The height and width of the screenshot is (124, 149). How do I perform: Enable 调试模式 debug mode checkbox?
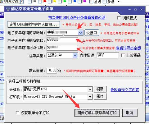[119, 18]
